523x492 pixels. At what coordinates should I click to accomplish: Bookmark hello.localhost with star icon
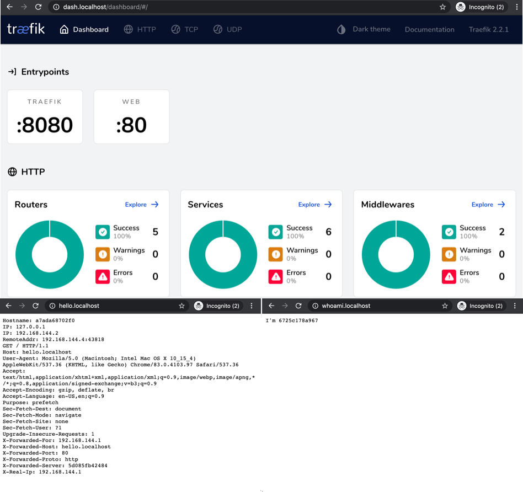pos(182,306)
